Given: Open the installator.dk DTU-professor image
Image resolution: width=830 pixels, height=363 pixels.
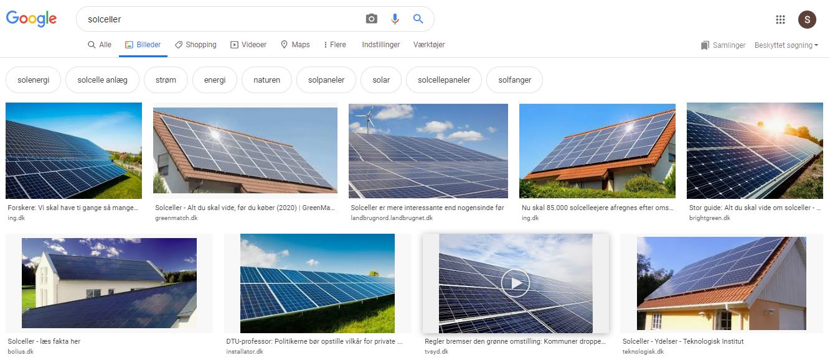Looking at the screenshot, I should [x=318, y=283].
